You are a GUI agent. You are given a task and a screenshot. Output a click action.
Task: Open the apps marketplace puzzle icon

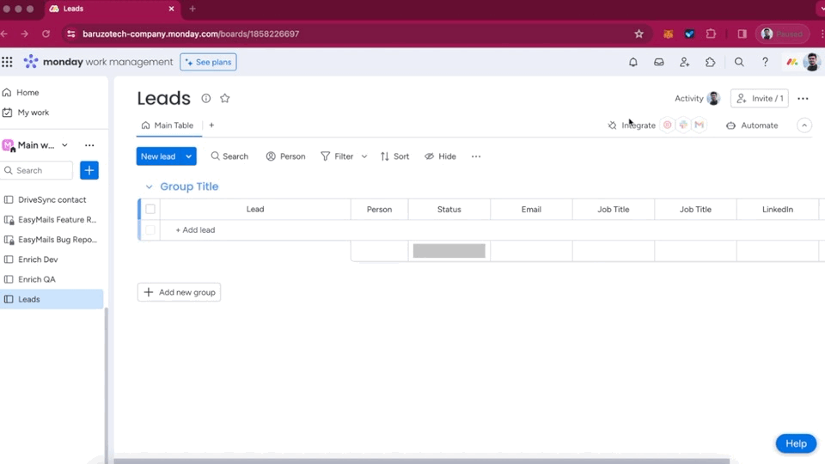click(x=711, y=62)
